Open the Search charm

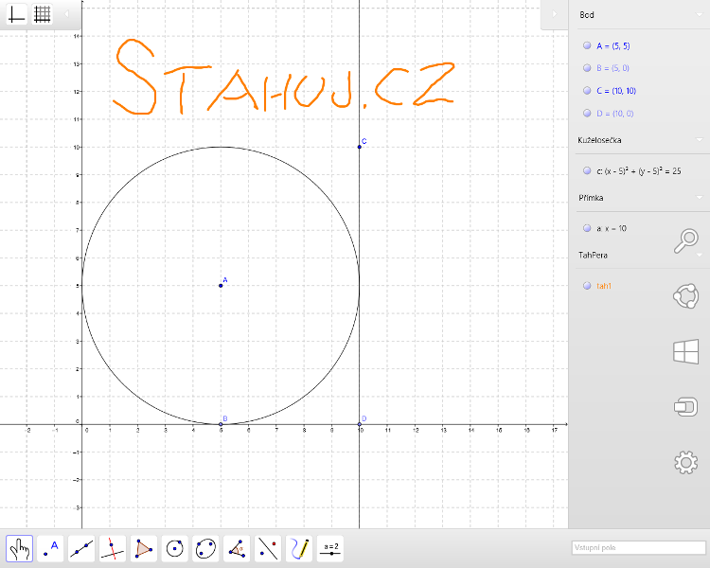pos(686,240)
